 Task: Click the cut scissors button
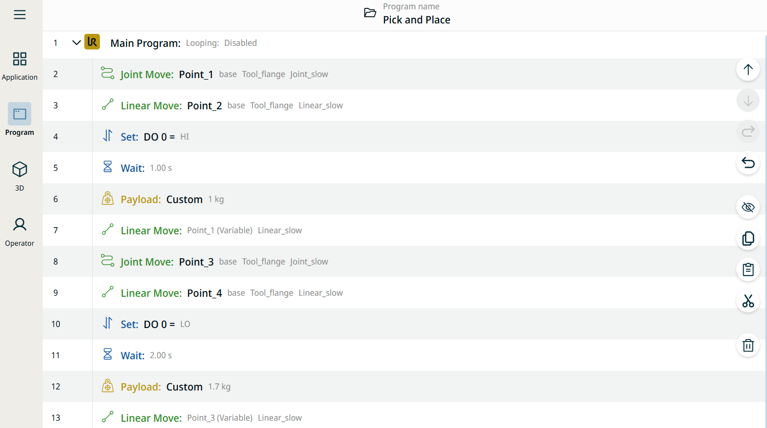pos(748,301)
